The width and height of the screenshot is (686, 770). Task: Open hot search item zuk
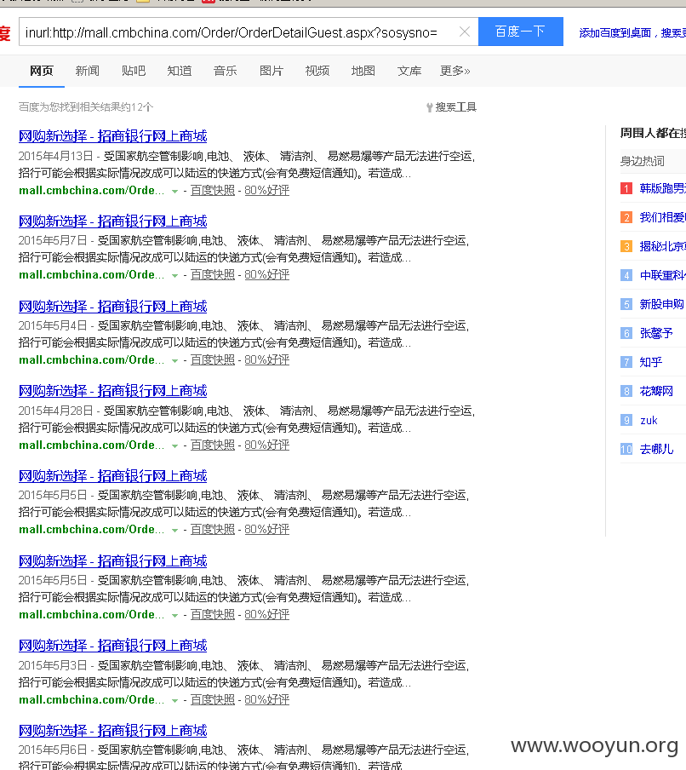[649, 421]
